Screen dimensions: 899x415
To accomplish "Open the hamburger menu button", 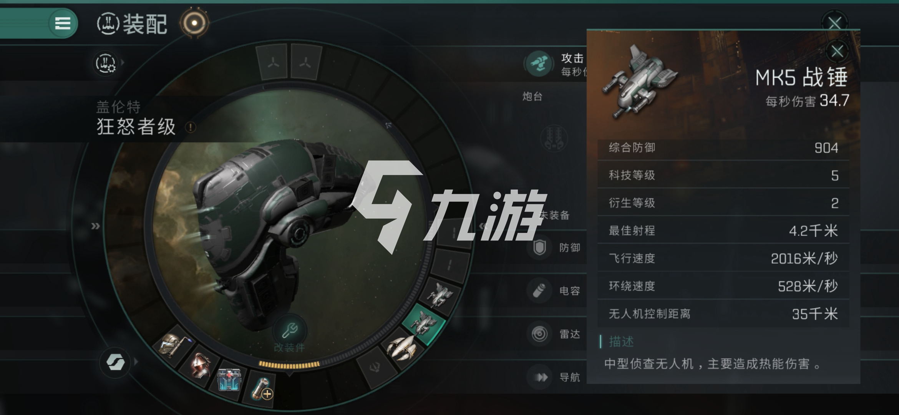I will [63, 23].
